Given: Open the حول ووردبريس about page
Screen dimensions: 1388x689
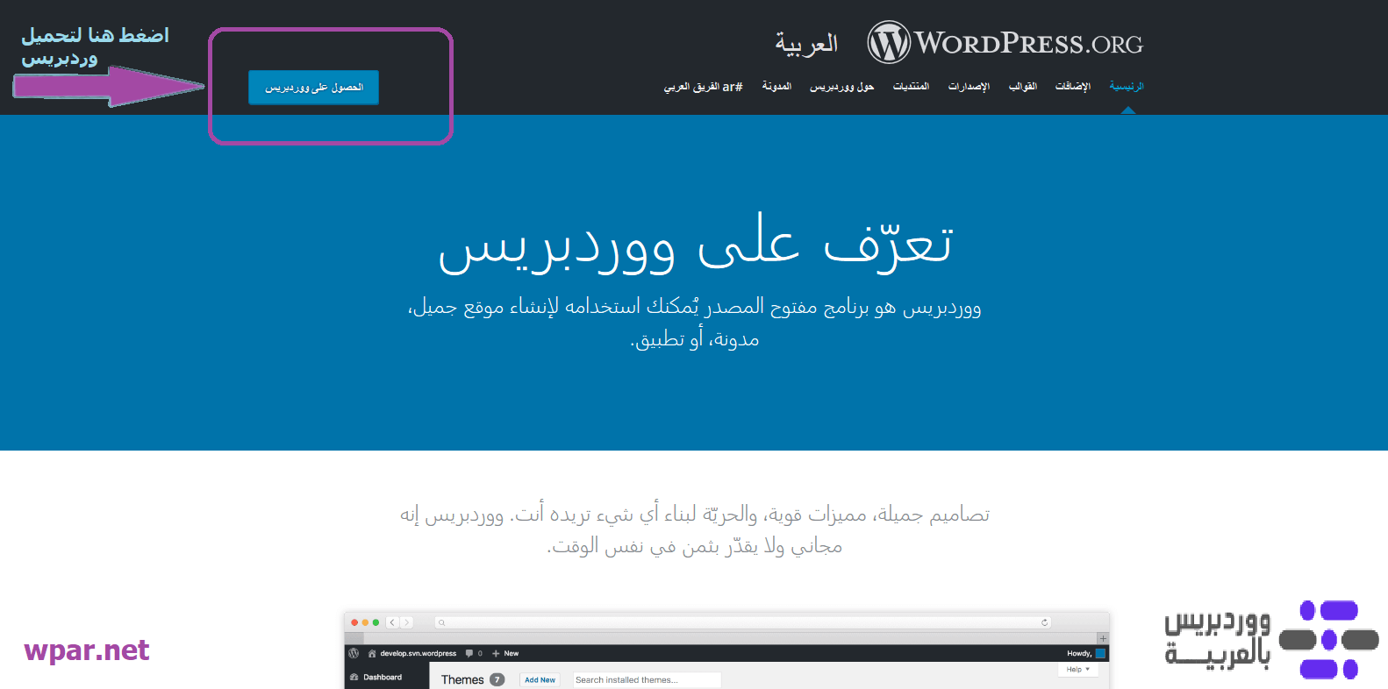Looking at the screenshot, I should tap(841, 86).
